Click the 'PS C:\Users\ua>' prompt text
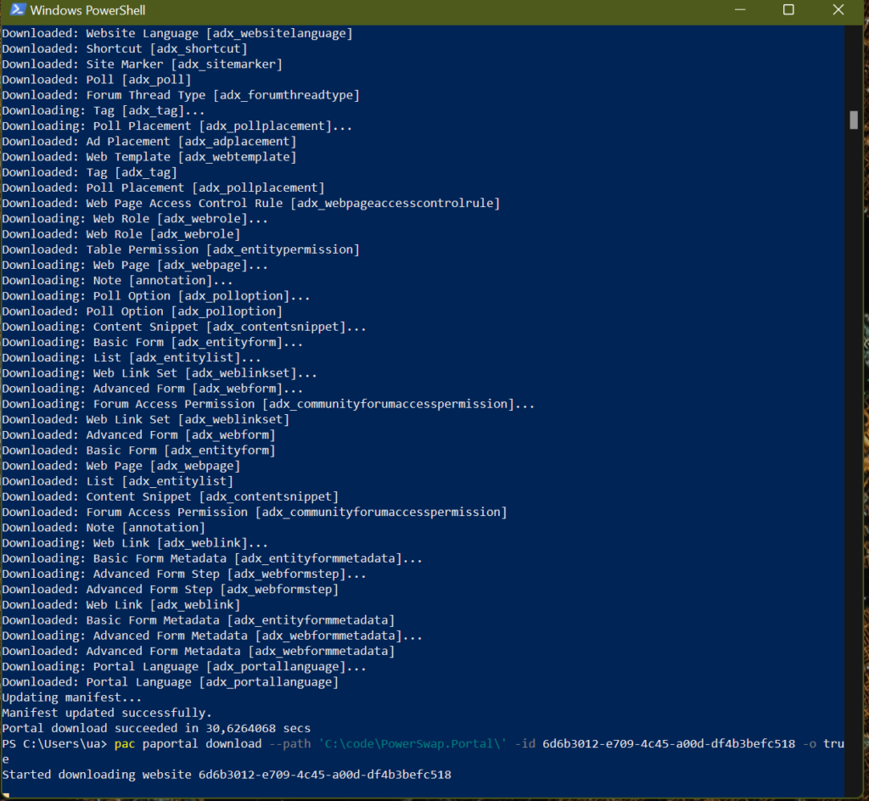Image resolution: width=869 pixels, height=801 pixels. click(54, 744)
